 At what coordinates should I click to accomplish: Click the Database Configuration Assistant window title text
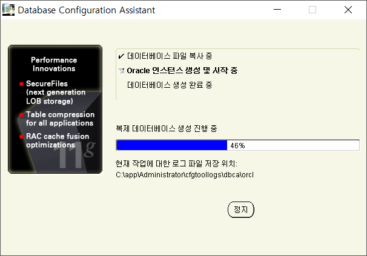(x=87, y=10)
